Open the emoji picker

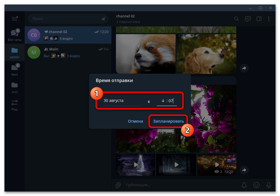pos(256,185)
